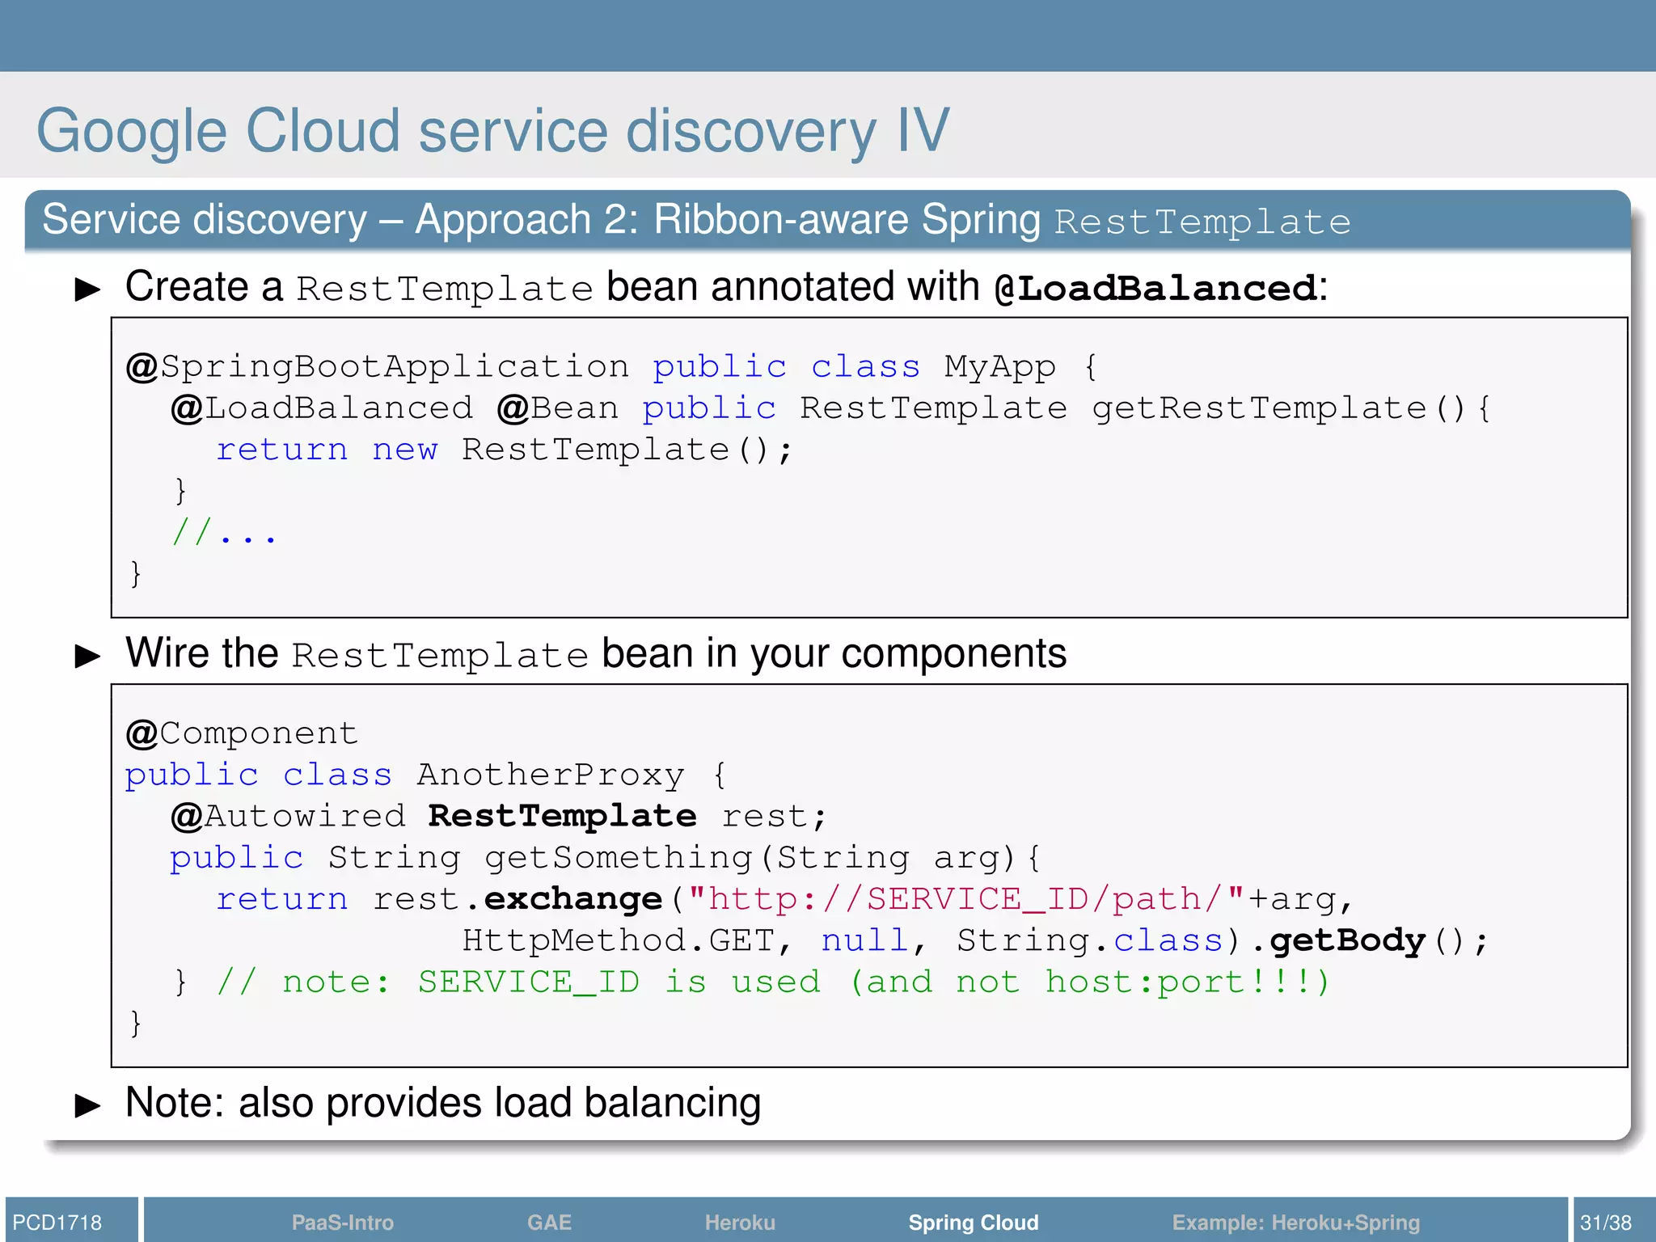
Task: Click the @SpringBootApplication annotation line
Action: [613, 367]
